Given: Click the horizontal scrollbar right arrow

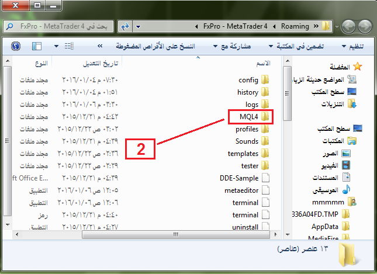Looking at the screenshot, I should click(275, 234).
